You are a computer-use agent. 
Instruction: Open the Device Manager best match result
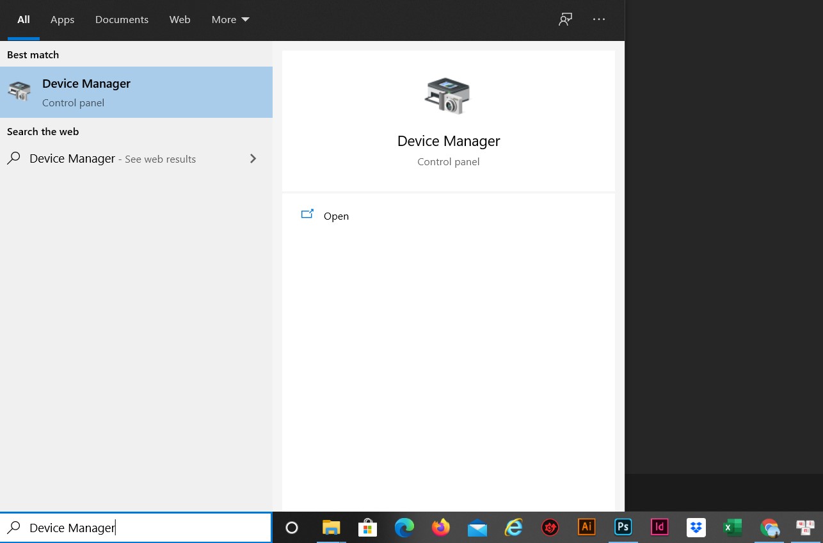136,92
